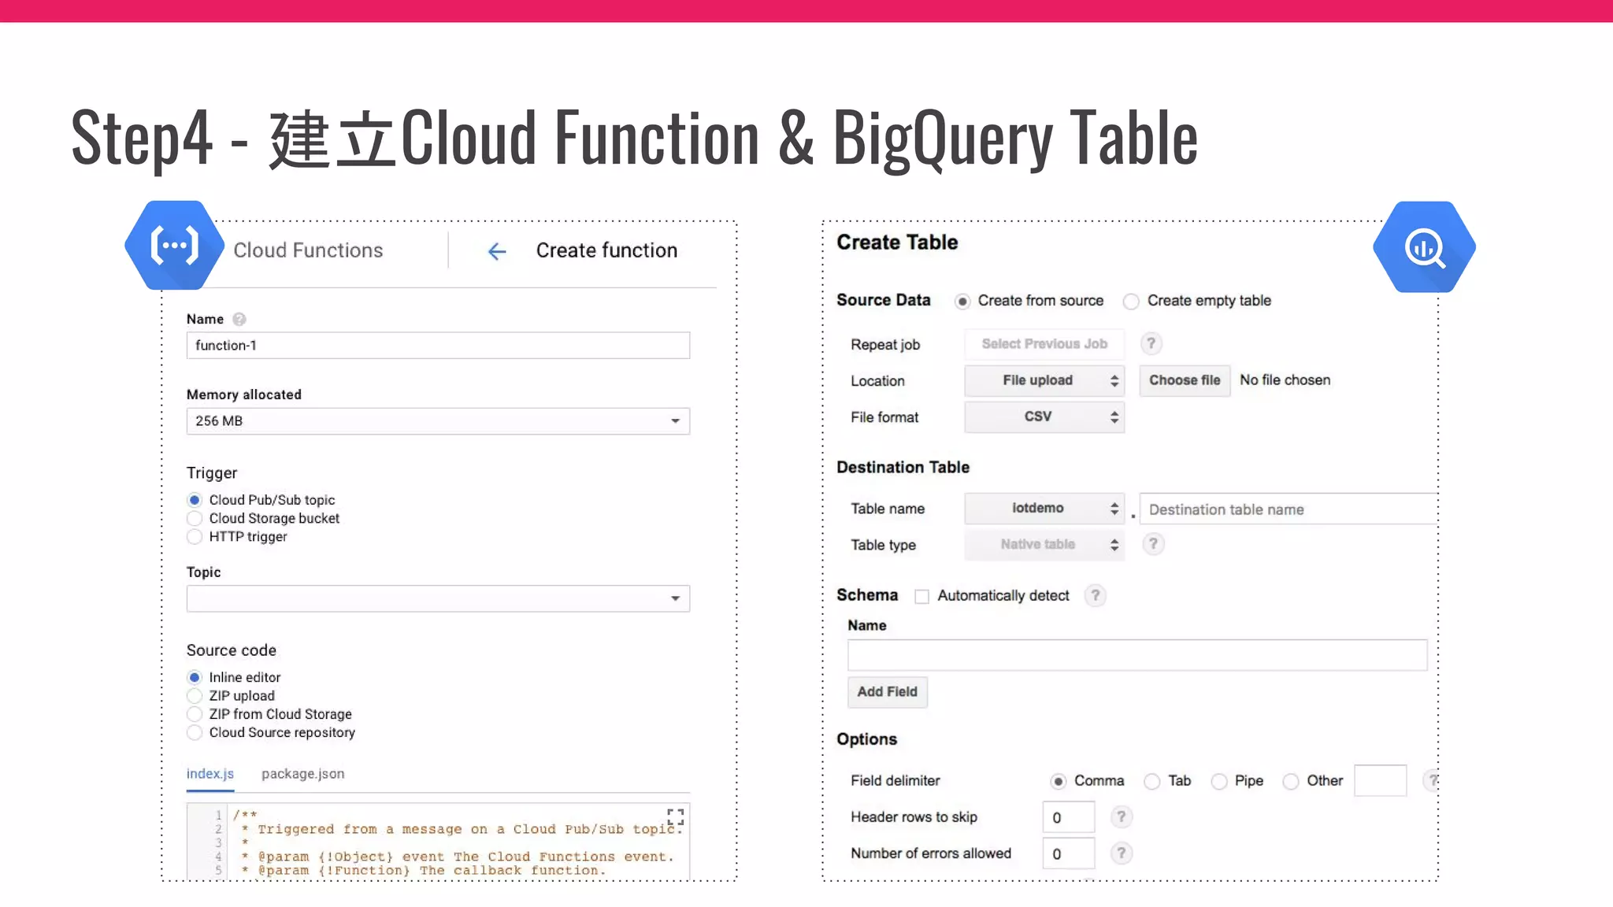Click the schema Name input field
The width and height of the screenshot is (1613, 907).
pos(1137,655)
